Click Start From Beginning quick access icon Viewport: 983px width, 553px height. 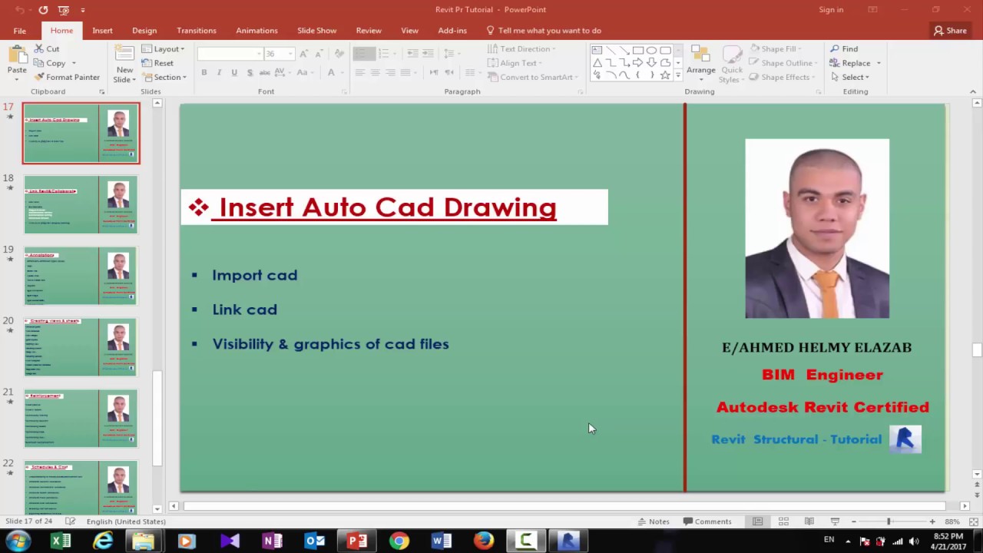64,10
